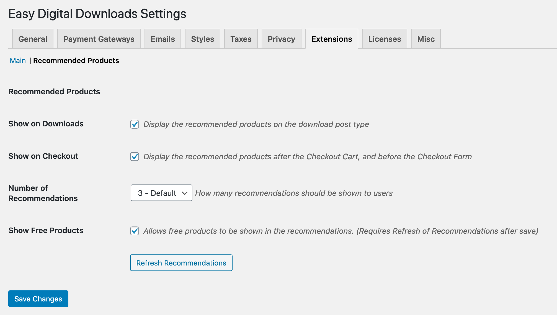The height and width of the screenshot is (315, 557).
Task: Select the Recommended Products subsection
Action: (76, 61)
